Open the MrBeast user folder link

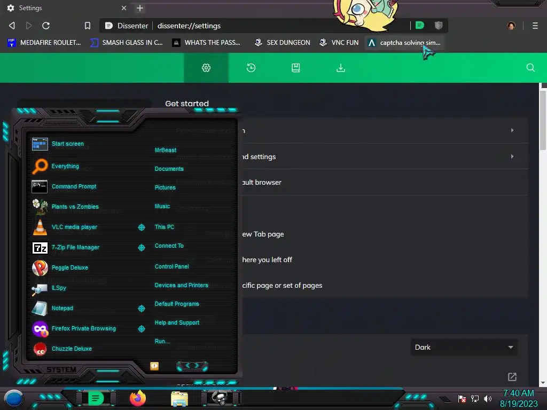click(x=166, y=150)
